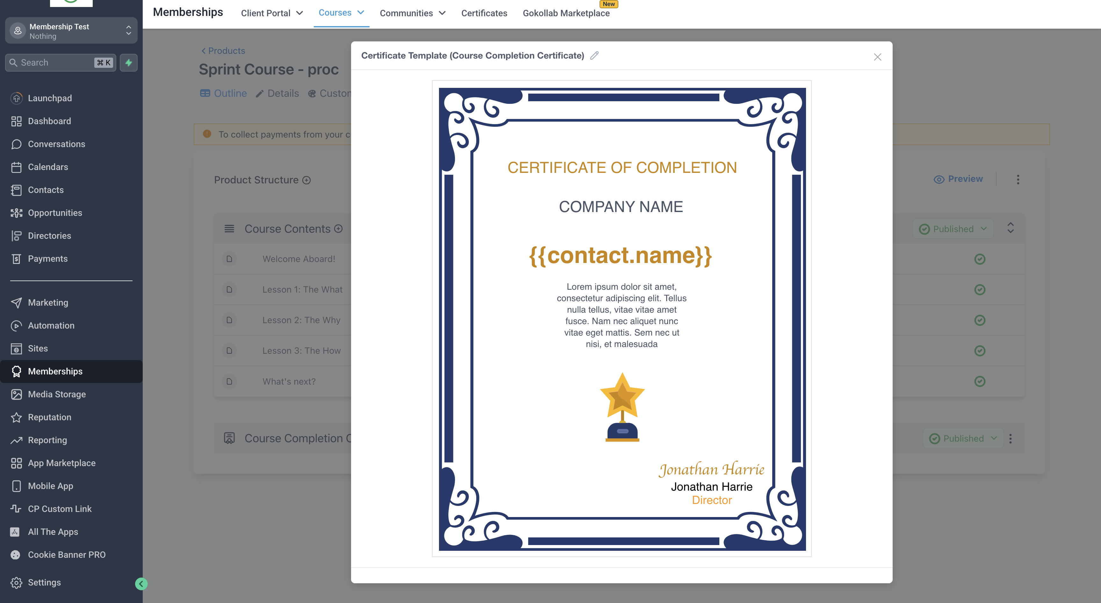1101x603 pixels.
Task: Open Automation from the sidebar
Action: 51,325
